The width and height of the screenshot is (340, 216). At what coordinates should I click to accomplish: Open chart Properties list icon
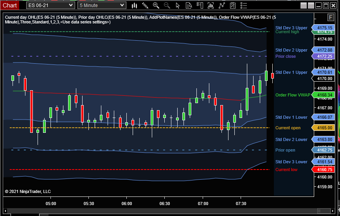coord(244,5)
